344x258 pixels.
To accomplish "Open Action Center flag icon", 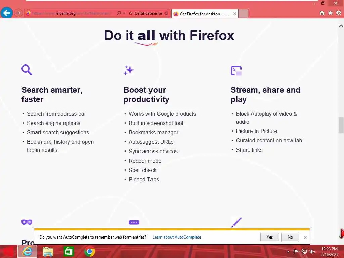I will (296, 251).
